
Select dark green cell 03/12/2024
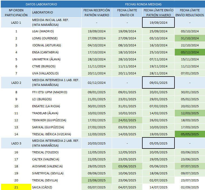tap(190, 52)
